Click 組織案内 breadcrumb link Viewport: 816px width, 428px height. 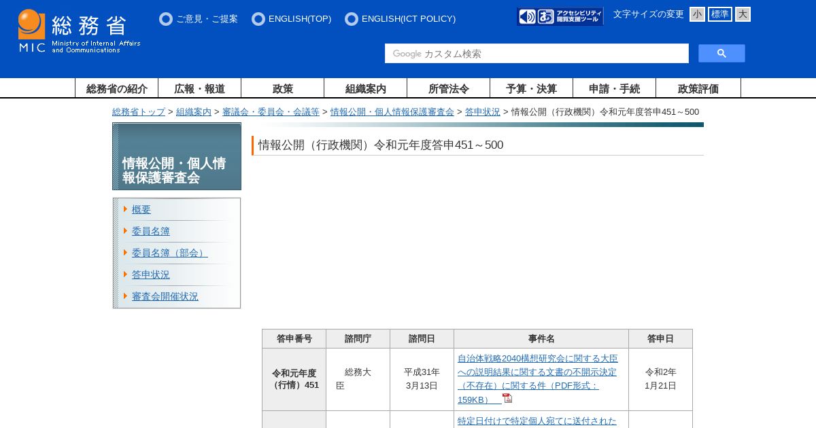[194, 112]
